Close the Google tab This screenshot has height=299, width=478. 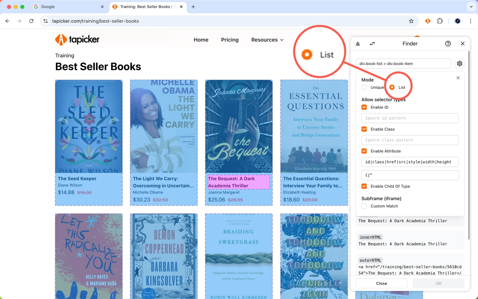coord(102,7)
